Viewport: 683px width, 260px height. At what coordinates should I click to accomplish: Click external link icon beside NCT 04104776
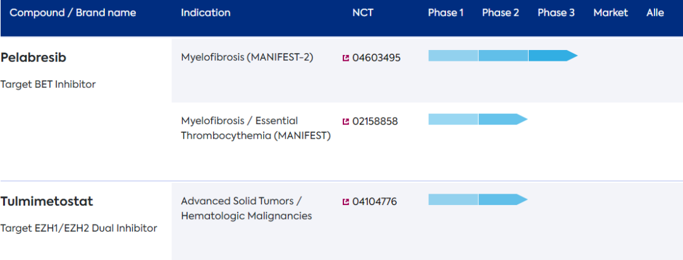(x=346, y=202)
